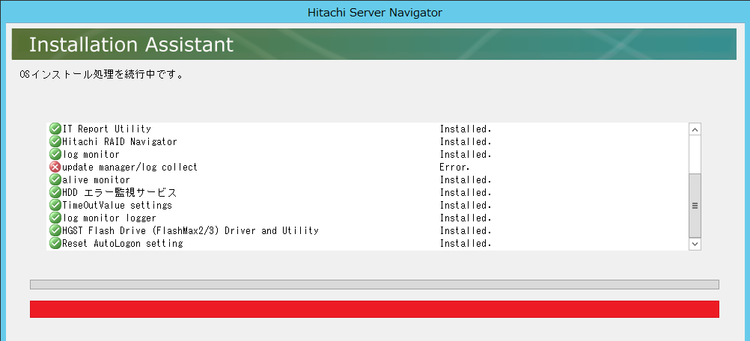
Task: Click the gray progress bar
Action: coord(374,285)
